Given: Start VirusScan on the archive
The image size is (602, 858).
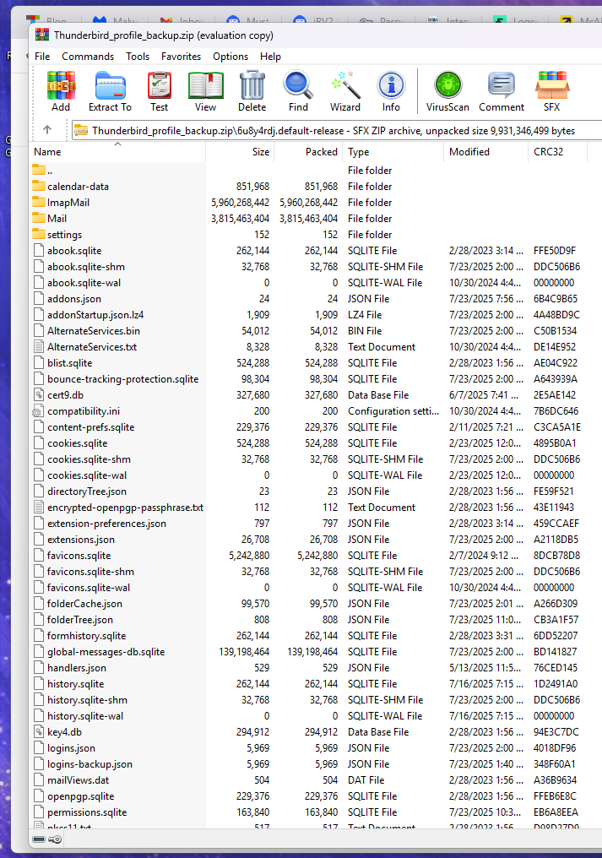Looking at the screenshot, I should [447, 91].
